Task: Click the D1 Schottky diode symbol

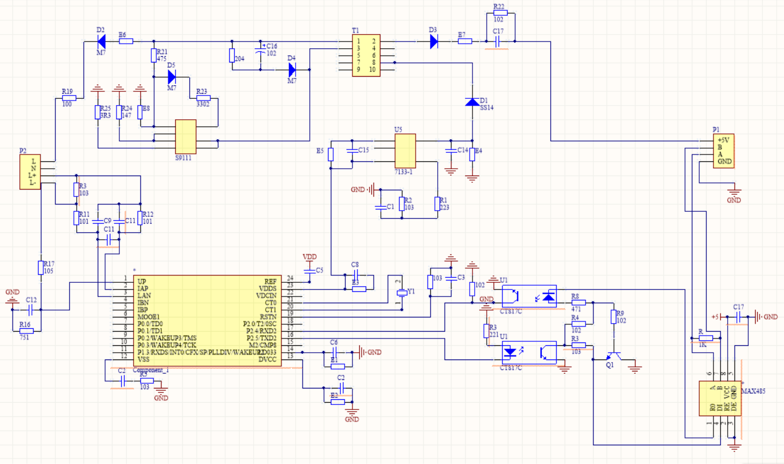Action: [472, 102]
